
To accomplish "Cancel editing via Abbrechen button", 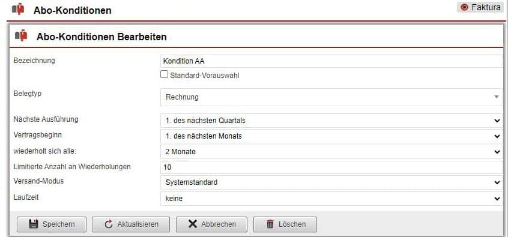I will coord(211,224).
